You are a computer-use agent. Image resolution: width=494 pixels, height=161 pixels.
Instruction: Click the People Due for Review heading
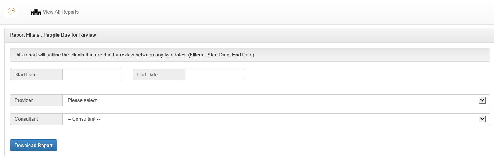click(70, 35)
